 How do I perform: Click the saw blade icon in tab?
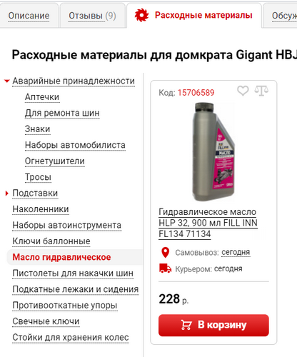[141, 15]
